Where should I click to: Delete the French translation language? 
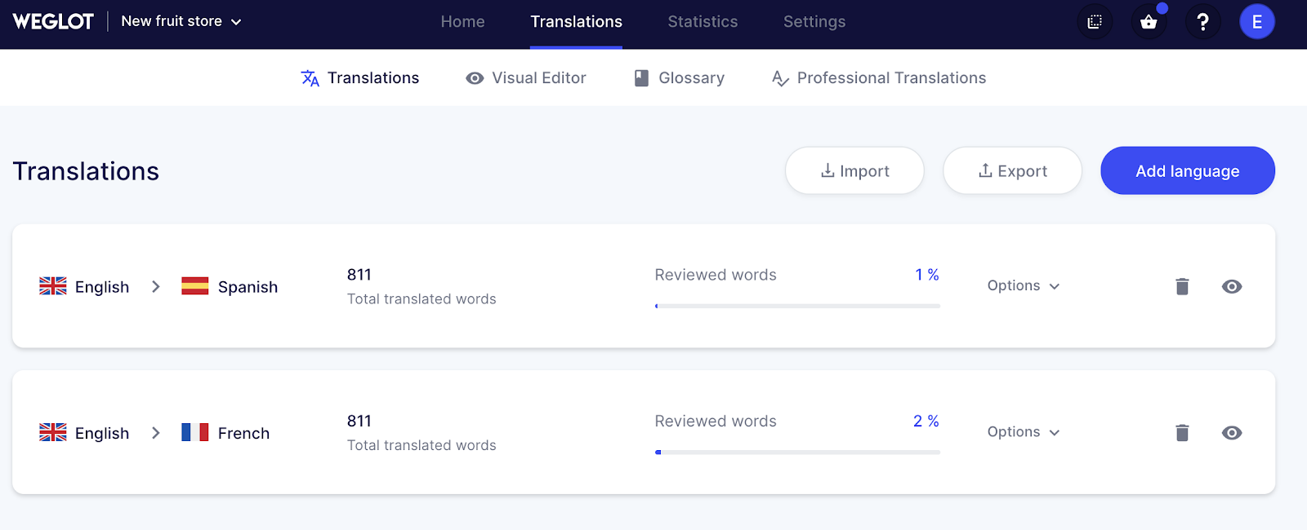point(1182,432)
